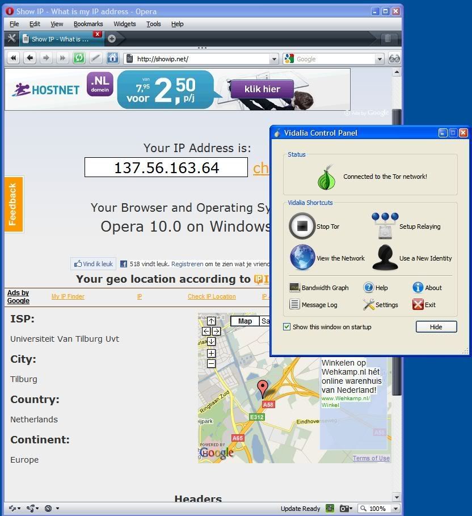Open Vidalia Settings

381,305
